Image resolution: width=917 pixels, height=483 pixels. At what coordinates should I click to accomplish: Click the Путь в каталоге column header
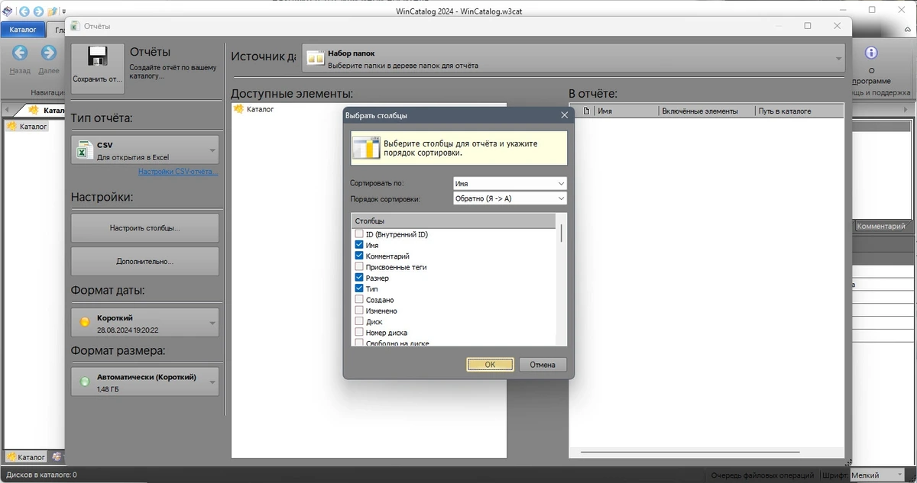pyautogui.click(x=799, y=111)
